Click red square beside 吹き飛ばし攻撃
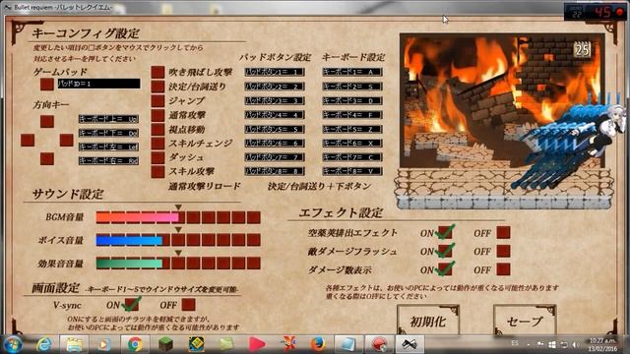Image resolution: width=630 pixels, height=354 pixels. (x=157, y=72)
